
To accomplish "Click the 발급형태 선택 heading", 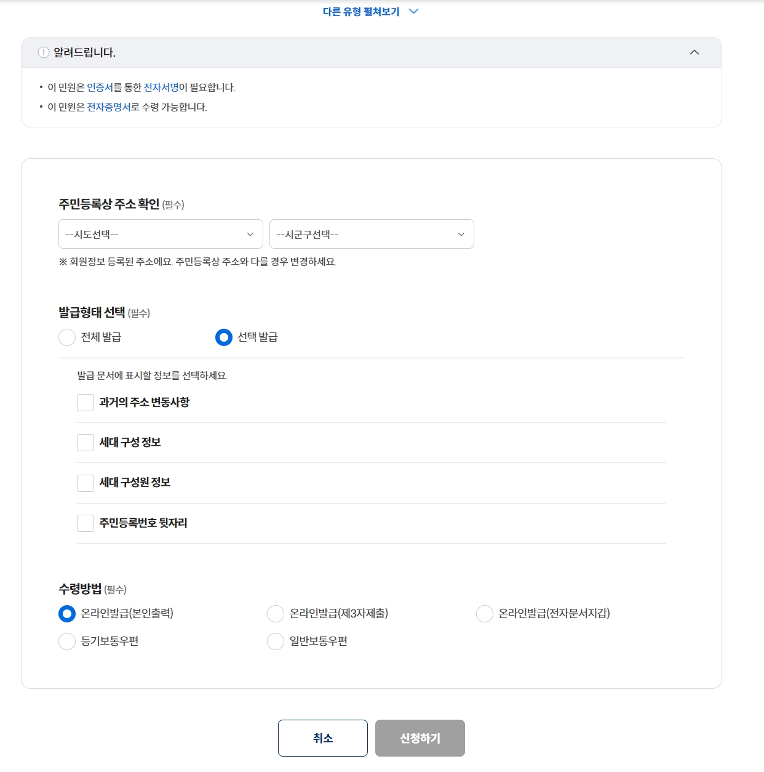I will (92, 312).
